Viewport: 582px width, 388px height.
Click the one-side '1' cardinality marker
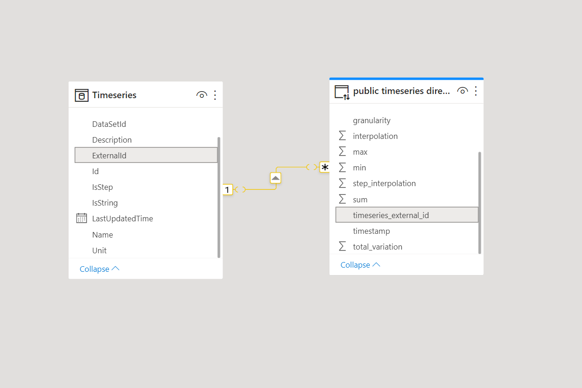[x=227, y=189]
